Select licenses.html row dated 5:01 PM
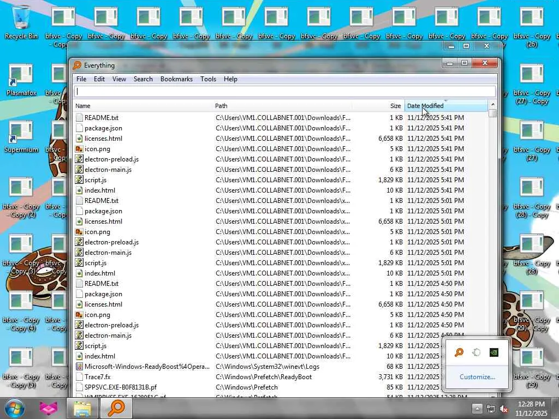This screenshot has width=559, height=419. pyautogui.click(x=281, y=222)
